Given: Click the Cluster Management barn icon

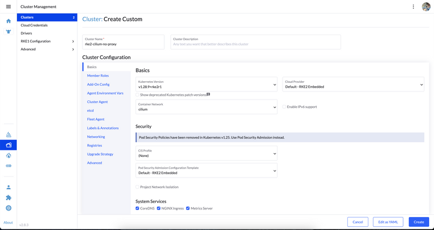Looking at the screenshot, I should (x=8, y=145).
